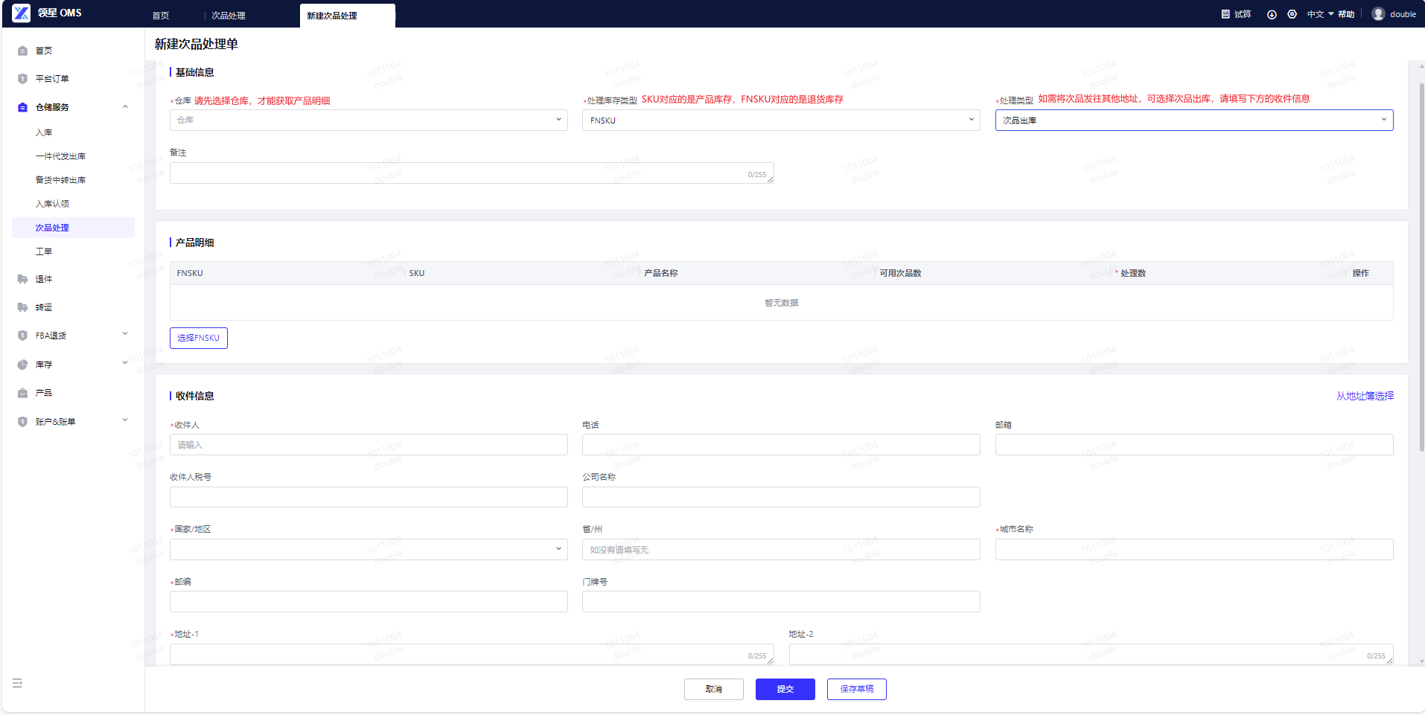Open 次品处理 in the sidebar
Screen dimensions: 1425x715
tap(73, 228)
